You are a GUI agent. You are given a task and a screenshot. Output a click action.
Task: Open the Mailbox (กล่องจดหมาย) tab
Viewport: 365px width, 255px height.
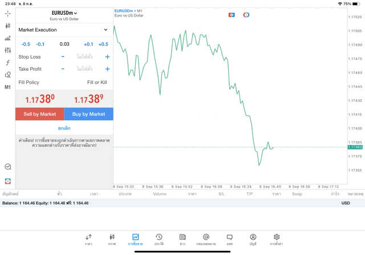coord(206,239)
